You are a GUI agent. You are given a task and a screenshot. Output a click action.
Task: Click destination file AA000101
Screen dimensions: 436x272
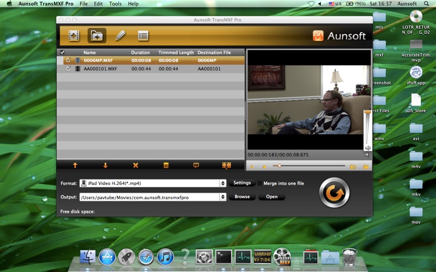209,69
